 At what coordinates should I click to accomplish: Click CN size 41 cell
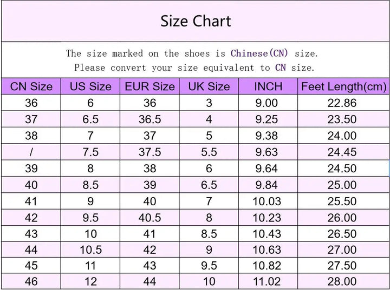[31, 201]
